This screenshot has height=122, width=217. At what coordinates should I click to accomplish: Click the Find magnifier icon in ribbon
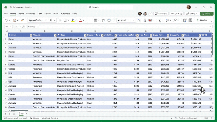(175, 20)
